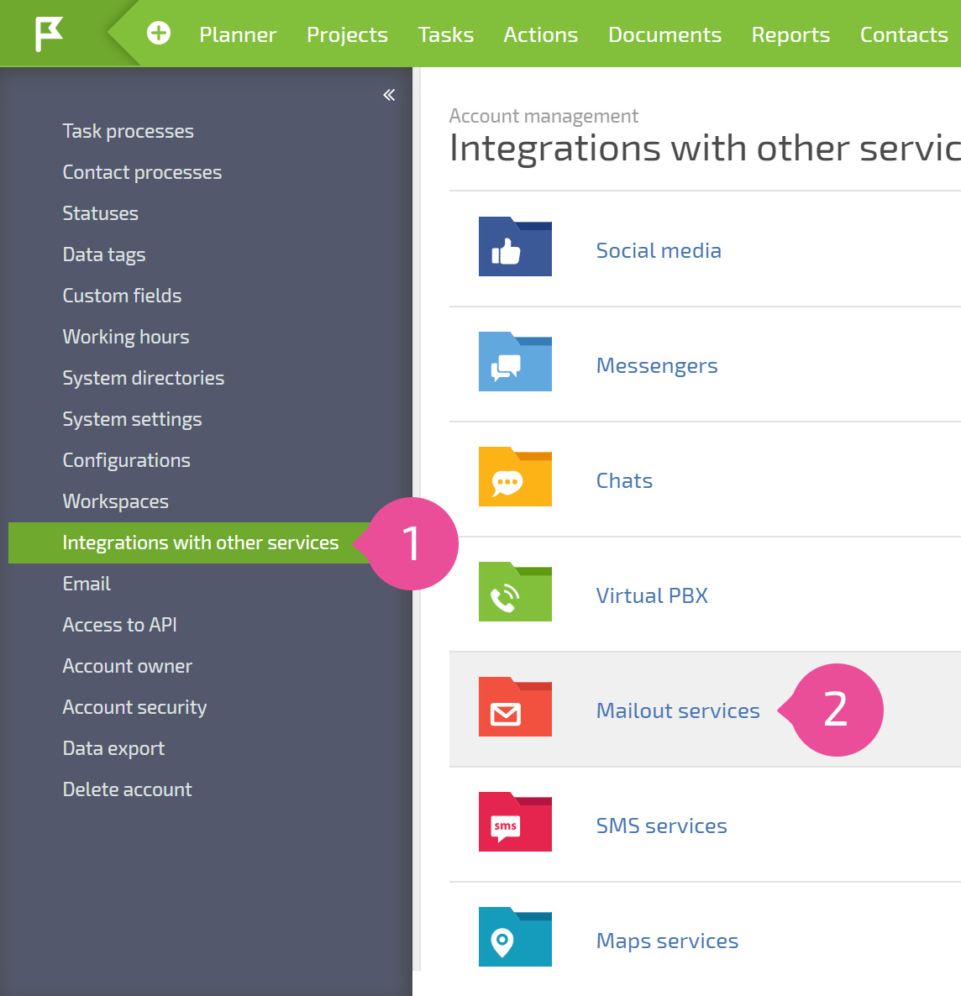Click the Mailout services link
961x996 pixels.
coord(678,710)
